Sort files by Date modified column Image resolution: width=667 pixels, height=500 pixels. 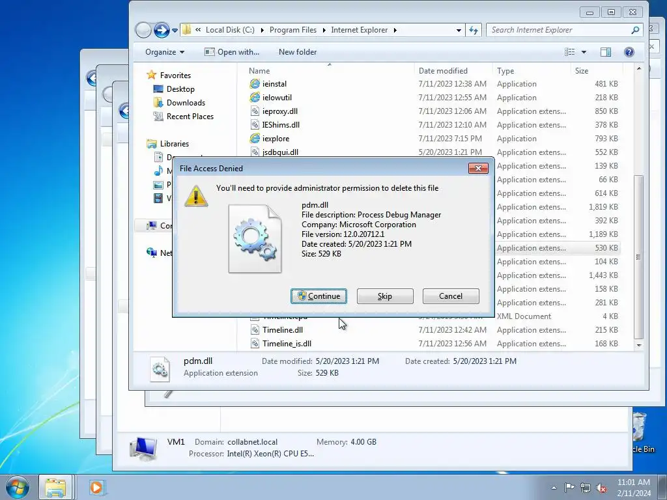coord(443,70)
